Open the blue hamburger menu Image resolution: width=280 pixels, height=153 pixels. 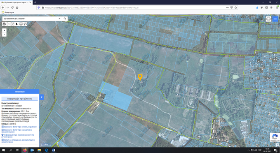[275, 19]
